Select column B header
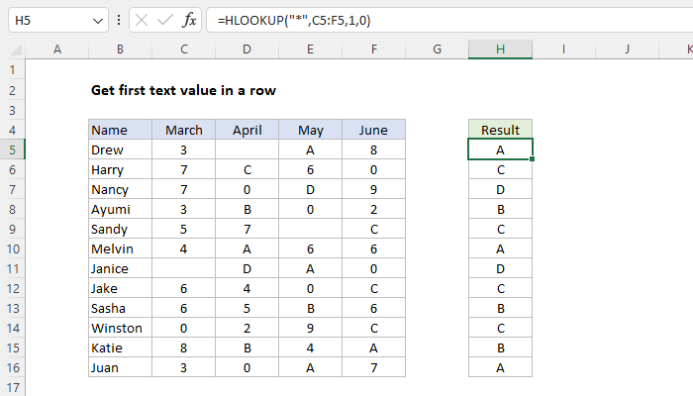693x396 pixels. click(120, 49)
